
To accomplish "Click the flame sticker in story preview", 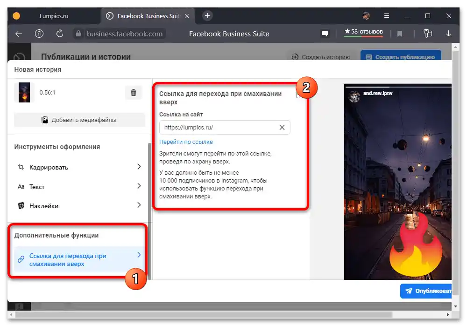I will click(x=416, y=245).
